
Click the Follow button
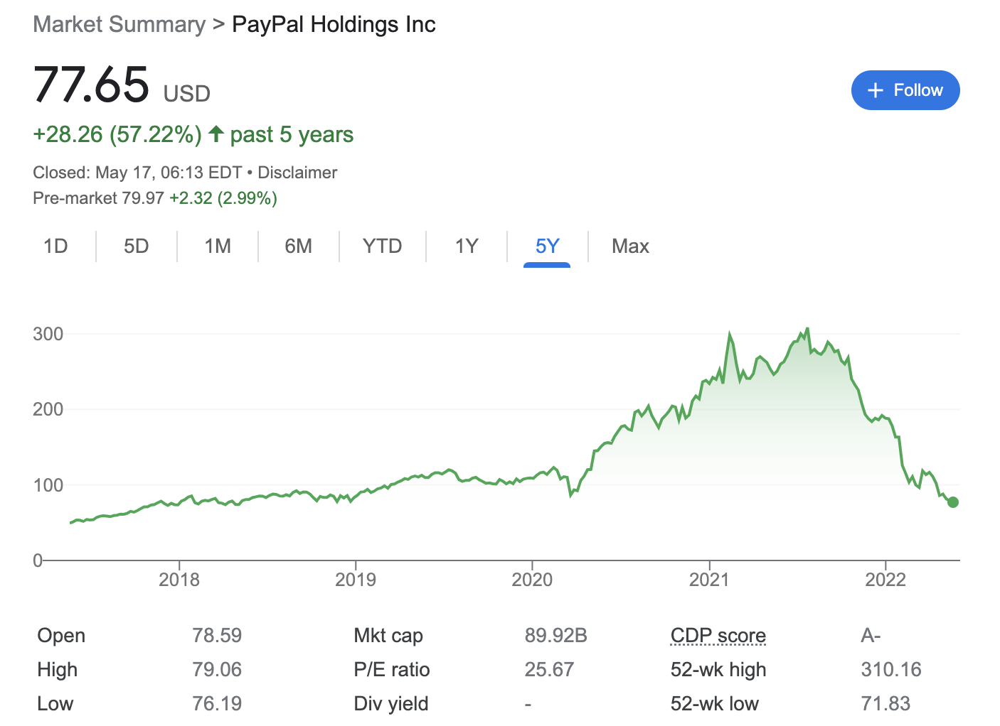tap(905, 90)
